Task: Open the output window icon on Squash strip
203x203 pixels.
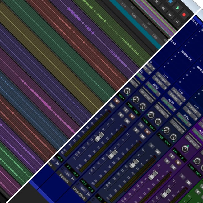Action: [x=165, y=88]
